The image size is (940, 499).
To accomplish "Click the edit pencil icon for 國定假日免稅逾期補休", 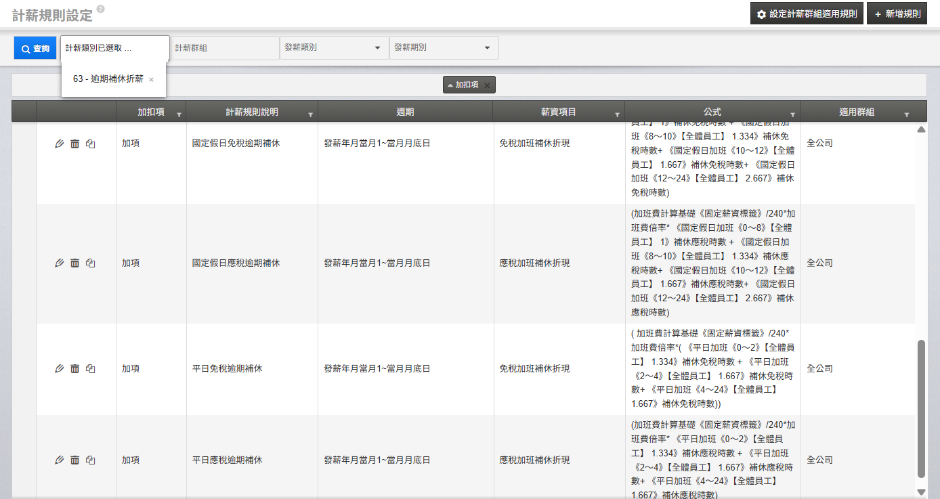I will click(59, 144).
